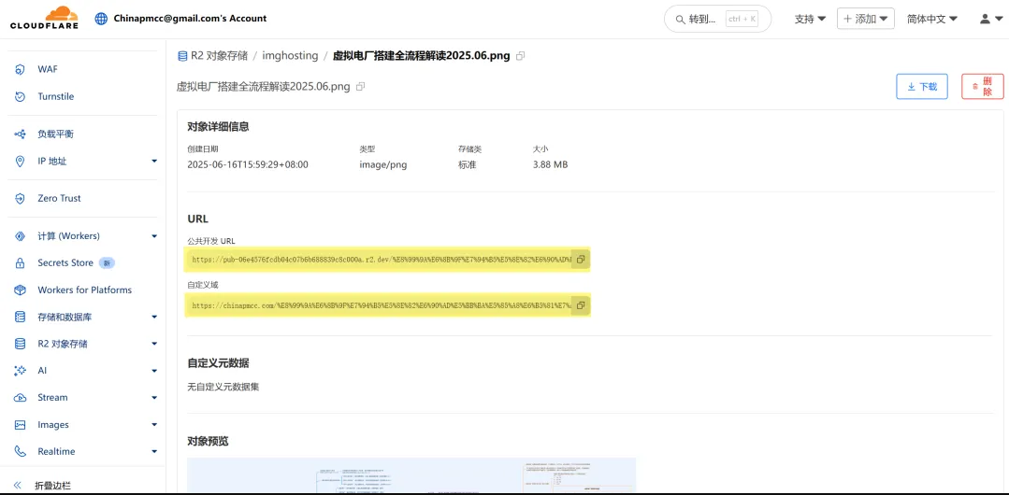The image size is (1009, 495).
Task: Click the Stream cloud icon in the sidebar
Action: click(20, 398)
